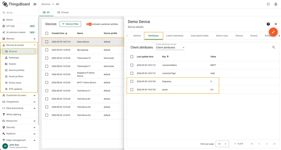281x150 pixels.
Task: Switch to Latest telemetry tab
Action: [175, 36]
